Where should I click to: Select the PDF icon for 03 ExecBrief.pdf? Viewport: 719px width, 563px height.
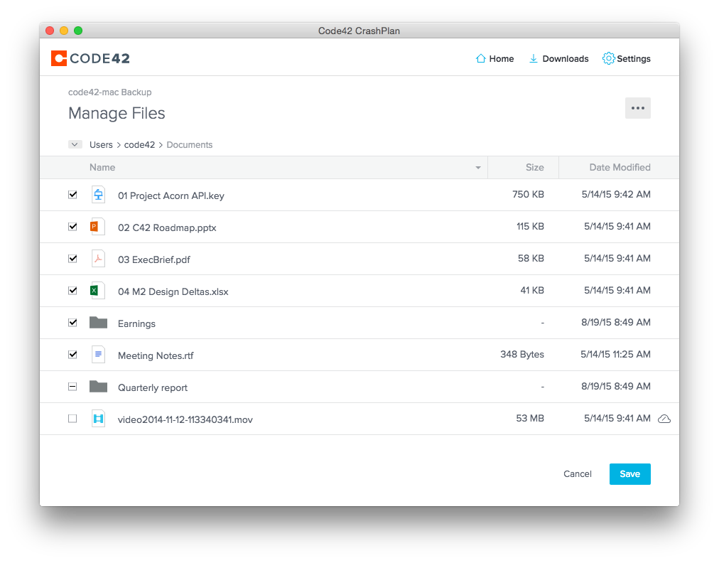tap(98, 259)
